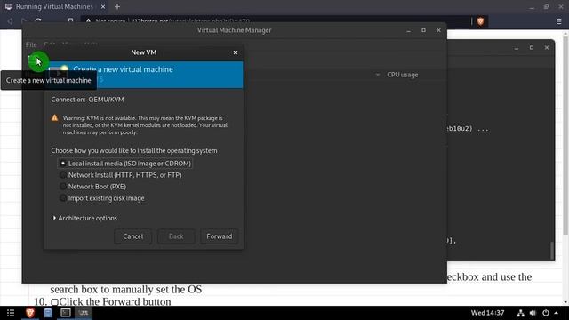Click the Cancel button in New VM

pos(132,236)
